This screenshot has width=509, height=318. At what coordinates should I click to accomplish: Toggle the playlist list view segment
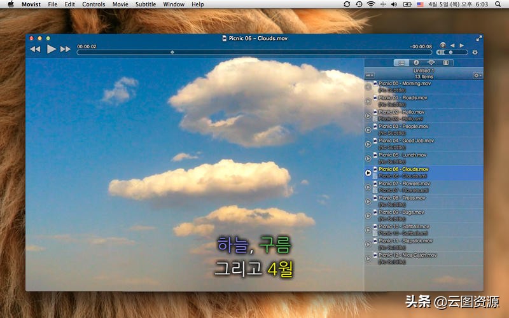point(401,63)
